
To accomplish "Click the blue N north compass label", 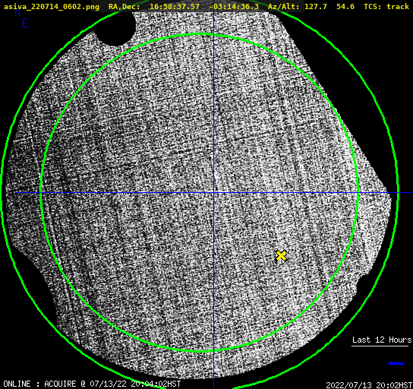I will [17, 12].
